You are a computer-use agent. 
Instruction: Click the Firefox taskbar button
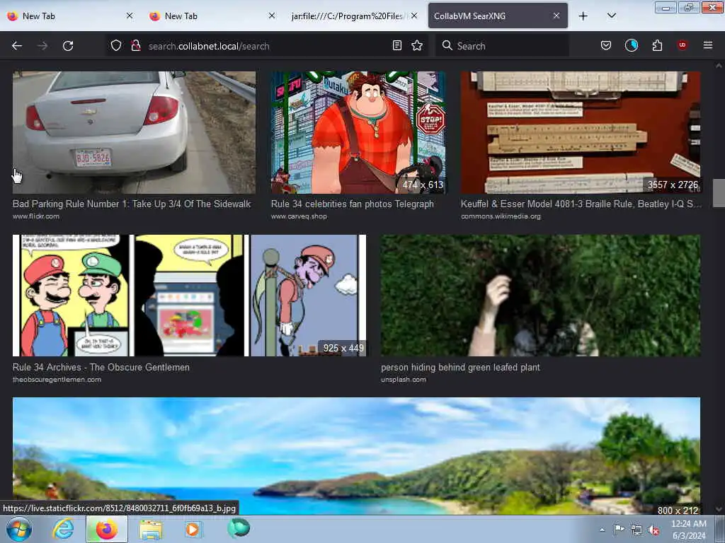click(x=107, y=529)
